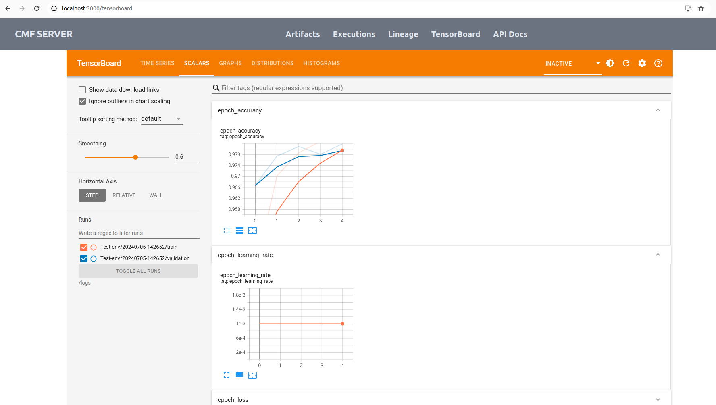The height and width of the screenshot is (405, 716).
Task: Click the site information icon in address bar
Action: coord(54,8)
